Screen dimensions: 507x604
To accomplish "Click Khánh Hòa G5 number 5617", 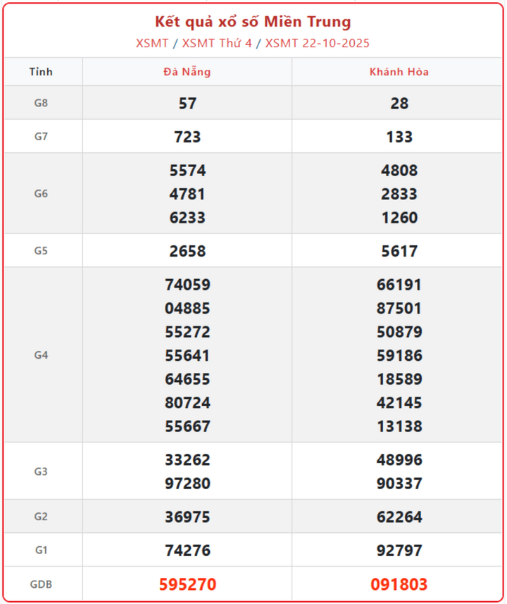I will [x=399, y=251].
